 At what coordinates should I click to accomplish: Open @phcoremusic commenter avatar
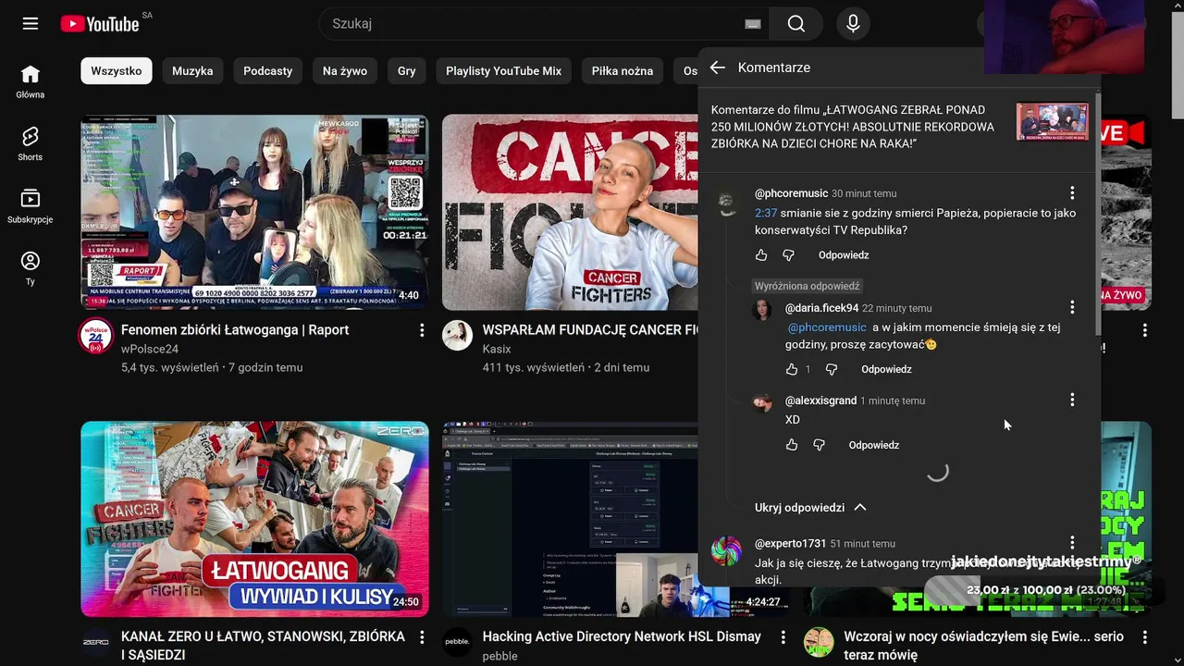[x=727, y=202]
